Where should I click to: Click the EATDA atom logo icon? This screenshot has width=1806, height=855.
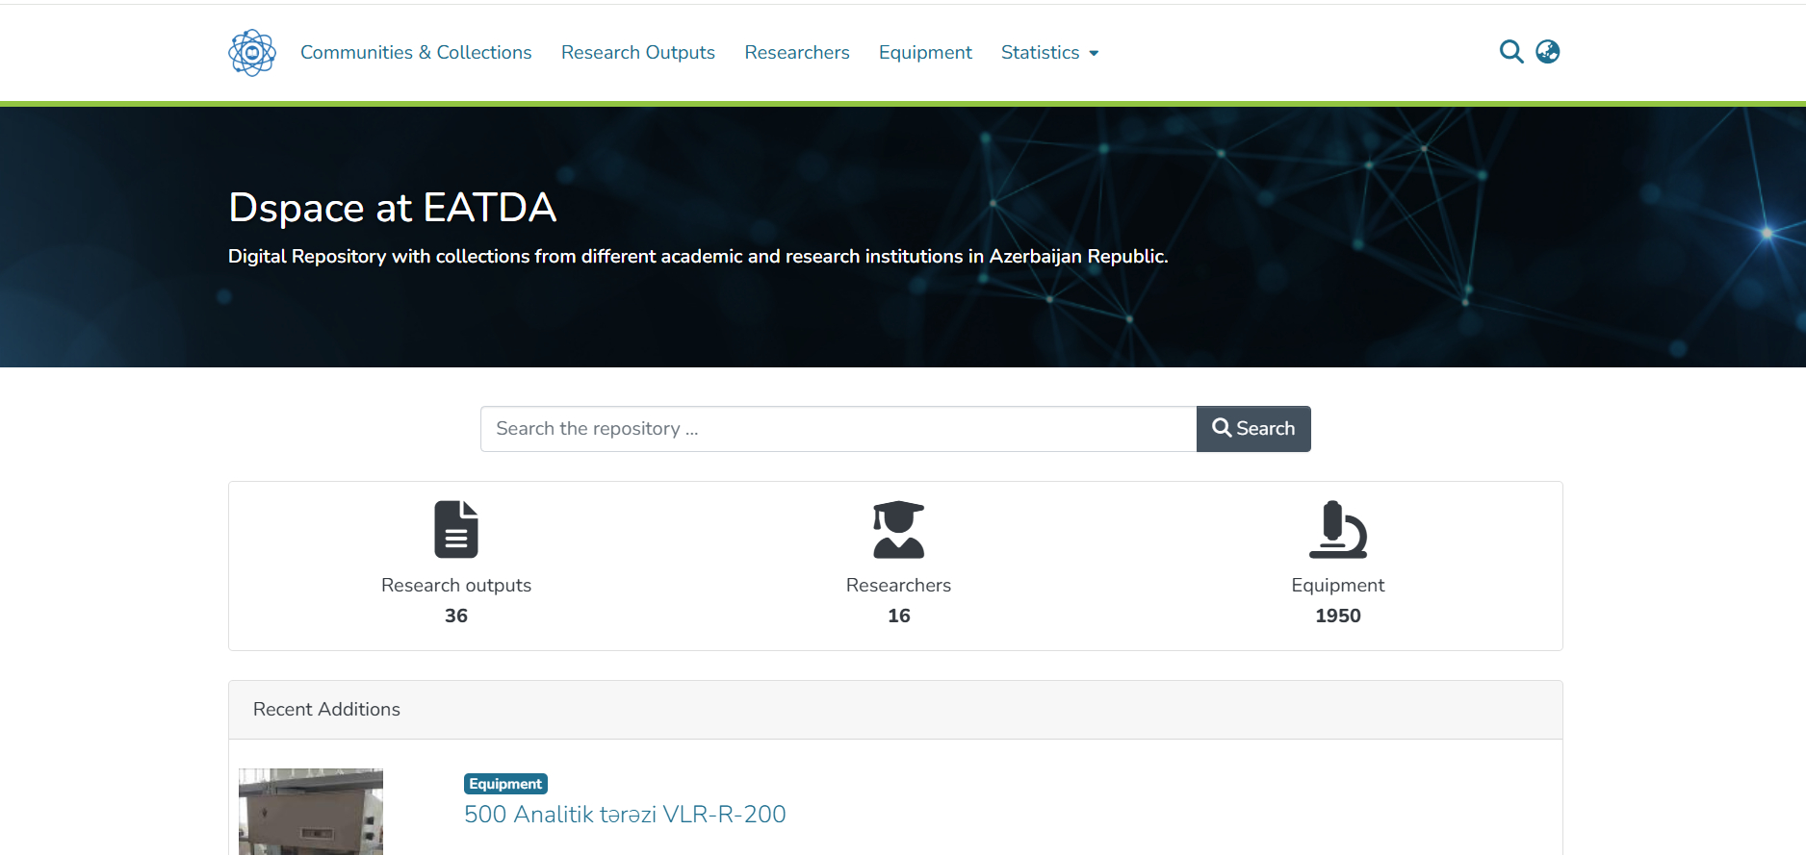coord(252,53)
